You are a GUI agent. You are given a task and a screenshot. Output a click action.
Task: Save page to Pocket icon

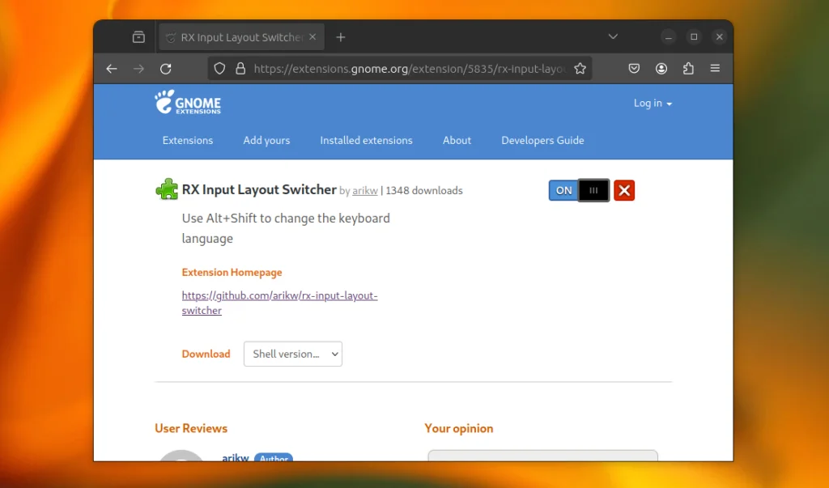(x=634, y=69)
